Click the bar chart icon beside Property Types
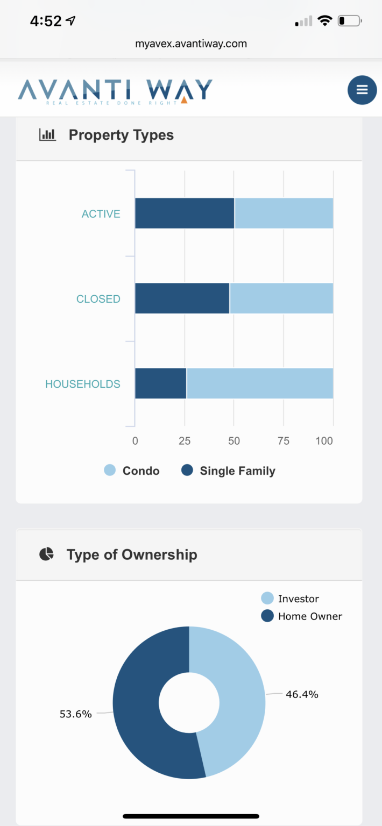382x826 pixels. [47, 134]
